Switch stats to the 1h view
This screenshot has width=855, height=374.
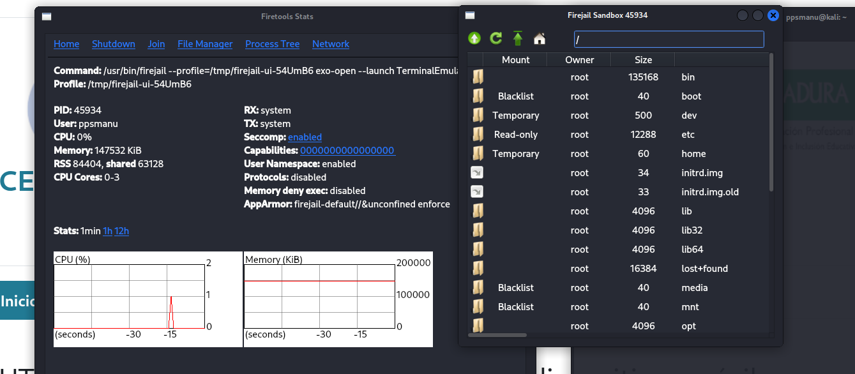tap(107, 231)
